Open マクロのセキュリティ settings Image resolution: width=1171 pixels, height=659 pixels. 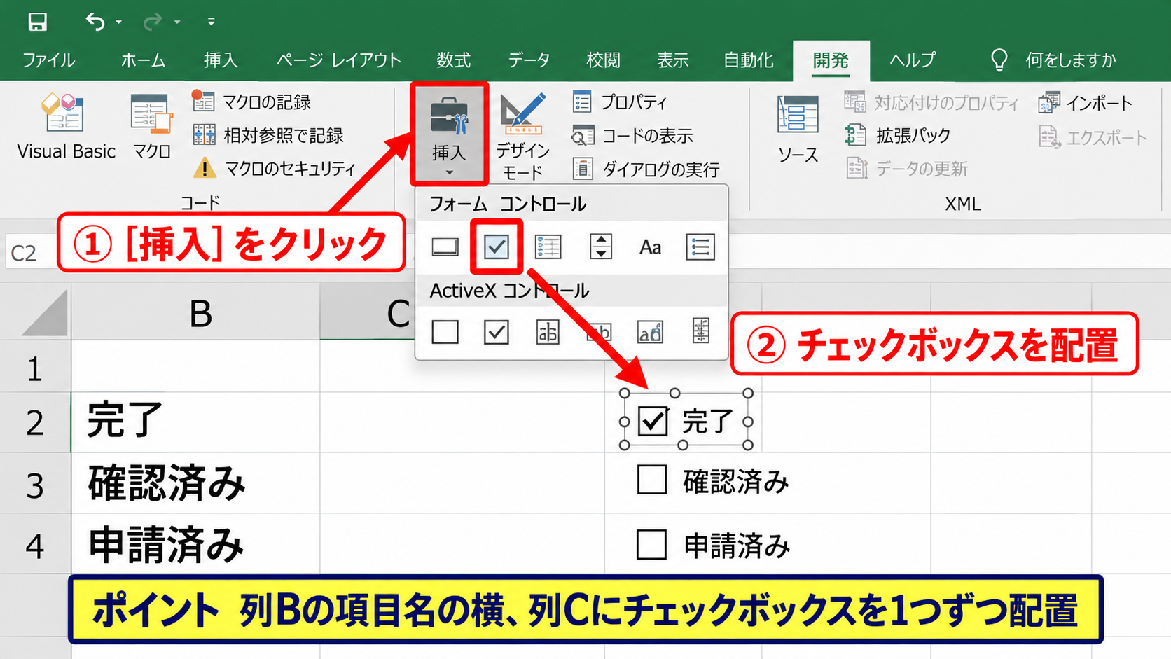pos(275,168)
